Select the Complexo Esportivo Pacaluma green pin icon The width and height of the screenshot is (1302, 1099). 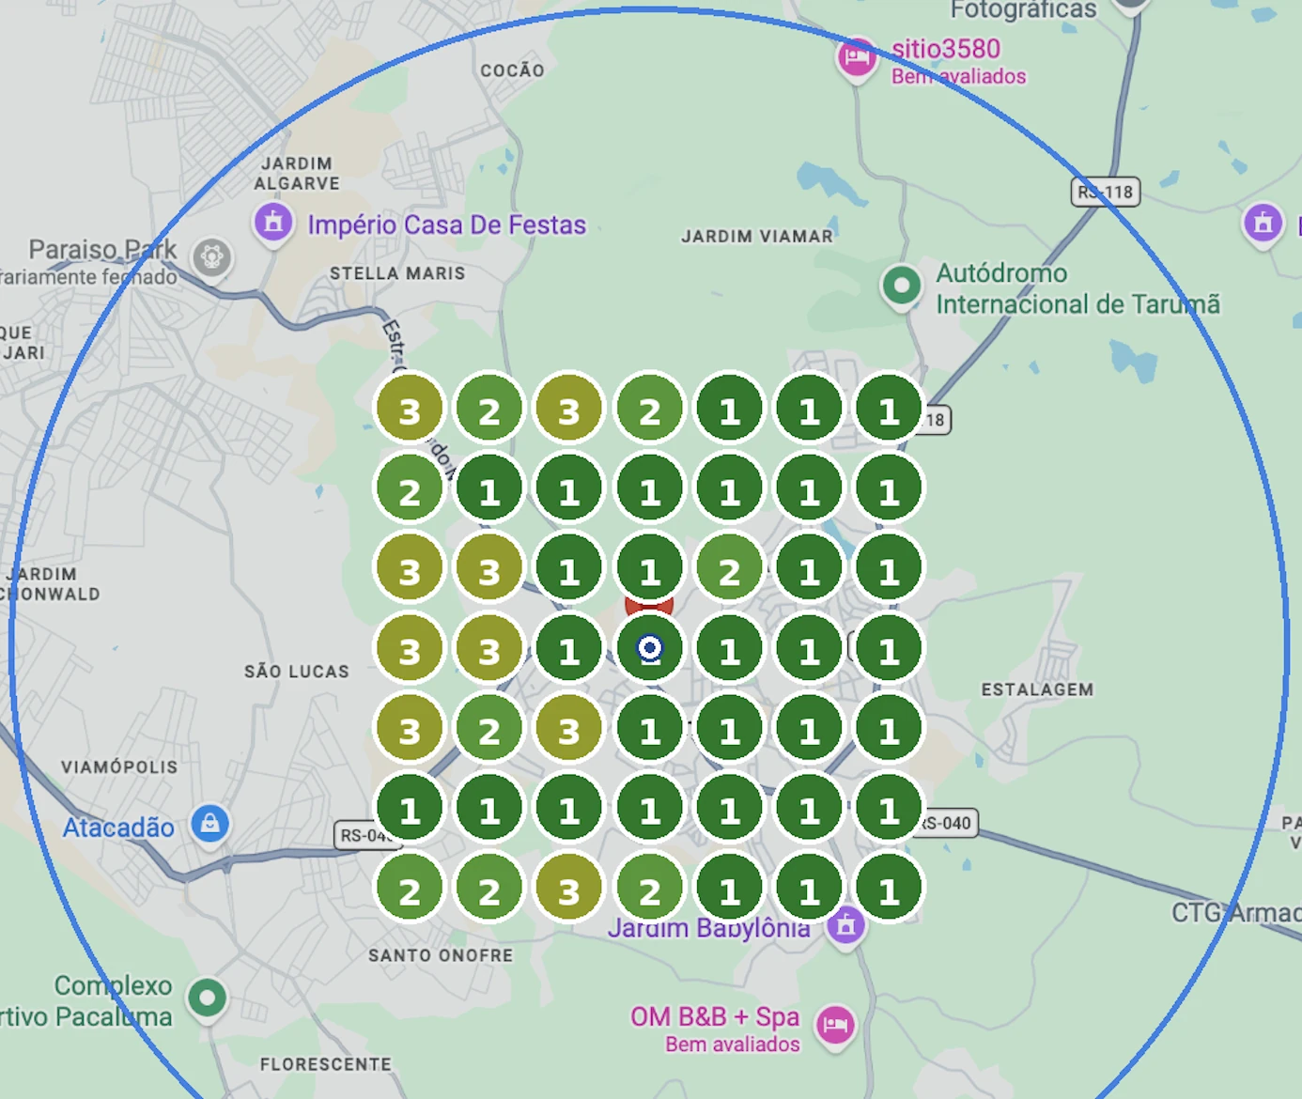pyautogui.click(x=207, y=998)
